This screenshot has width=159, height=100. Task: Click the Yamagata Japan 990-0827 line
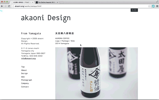pos(33,53)
